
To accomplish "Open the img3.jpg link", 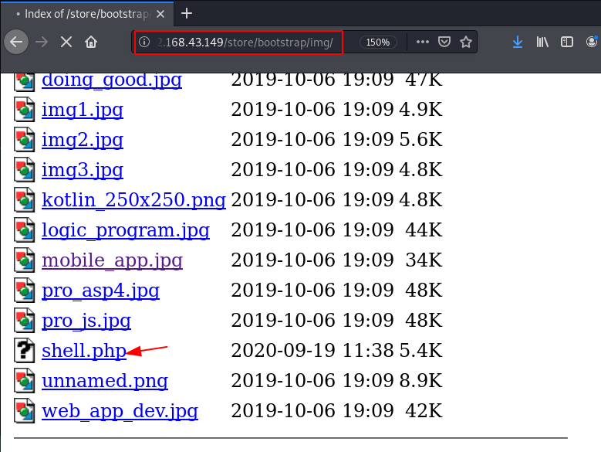I will (x=83, y=170).
